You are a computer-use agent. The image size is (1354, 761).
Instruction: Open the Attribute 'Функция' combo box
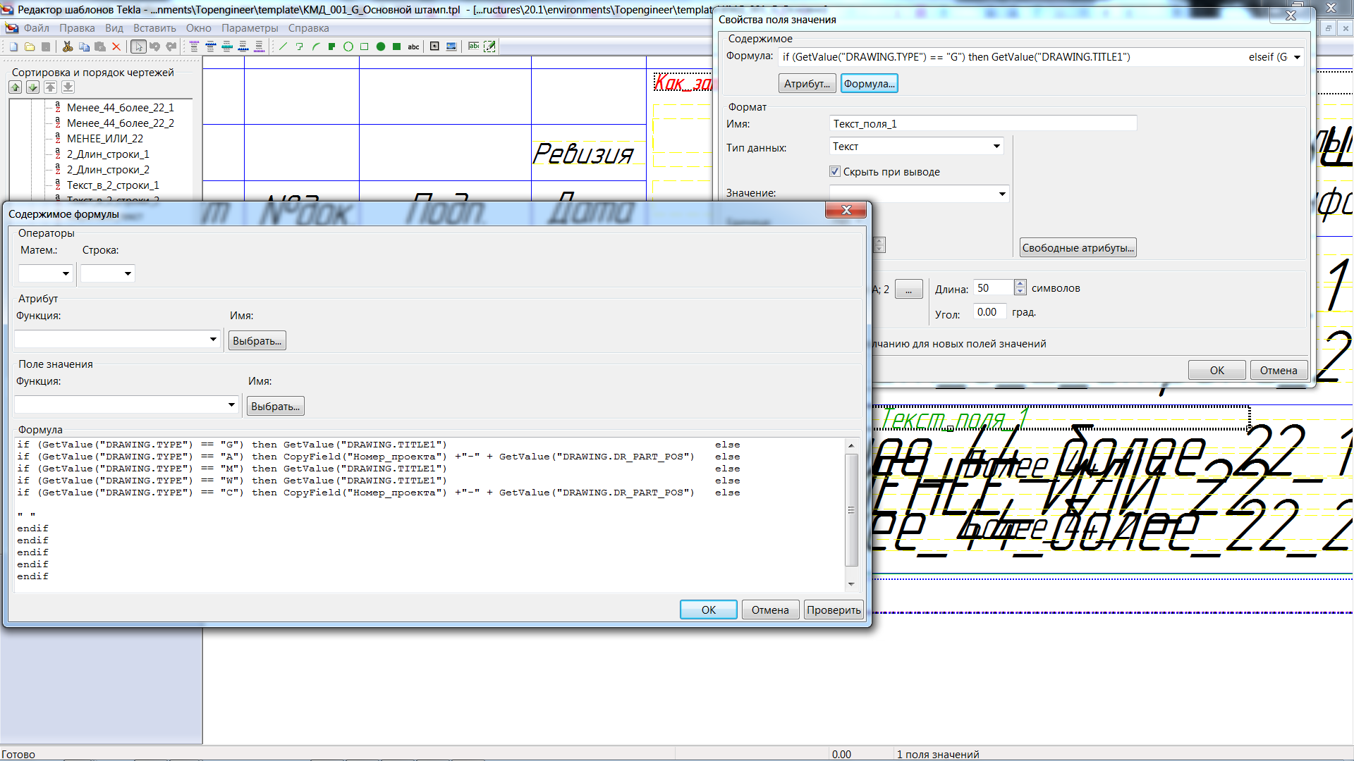(213, 340)
